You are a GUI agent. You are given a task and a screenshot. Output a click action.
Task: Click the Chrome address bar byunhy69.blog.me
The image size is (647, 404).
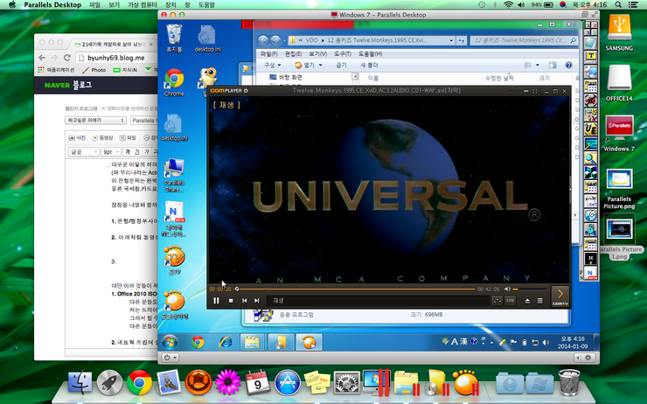(x=116, y=58)
